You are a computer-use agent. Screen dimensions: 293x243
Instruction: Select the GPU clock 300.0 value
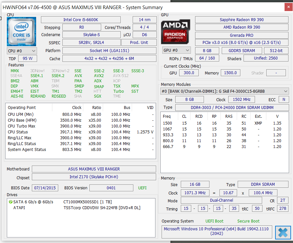(x=189, y=73)
